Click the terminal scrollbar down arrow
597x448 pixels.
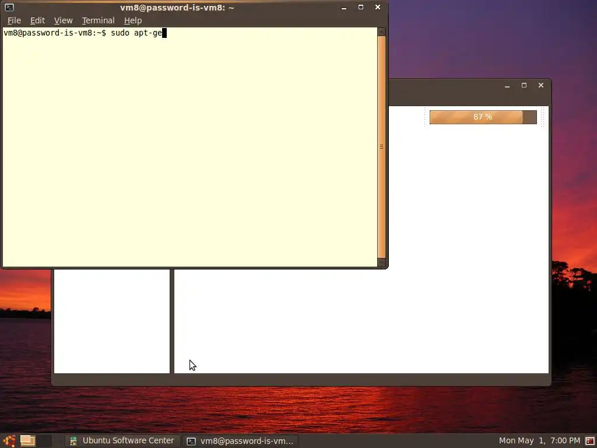click(x=381, y=262)
